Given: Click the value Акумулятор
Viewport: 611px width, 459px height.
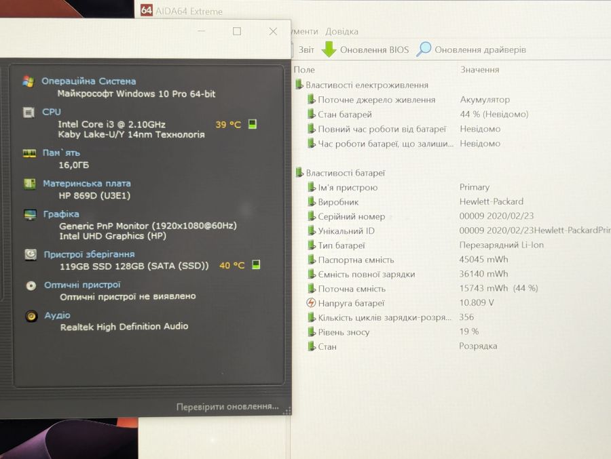Looking at the screenshot, I should [485, 100].
